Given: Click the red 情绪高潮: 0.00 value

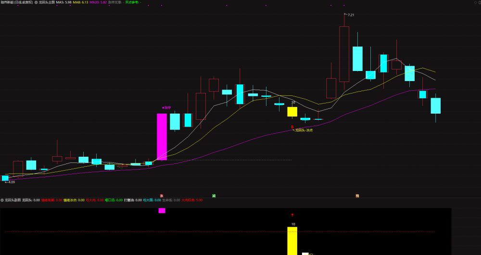Looking at the screenshot, I should click(x=52, y=200).
